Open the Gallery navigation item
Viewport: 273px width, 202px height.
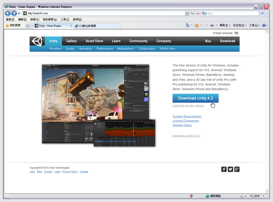[x=72, y=41]
